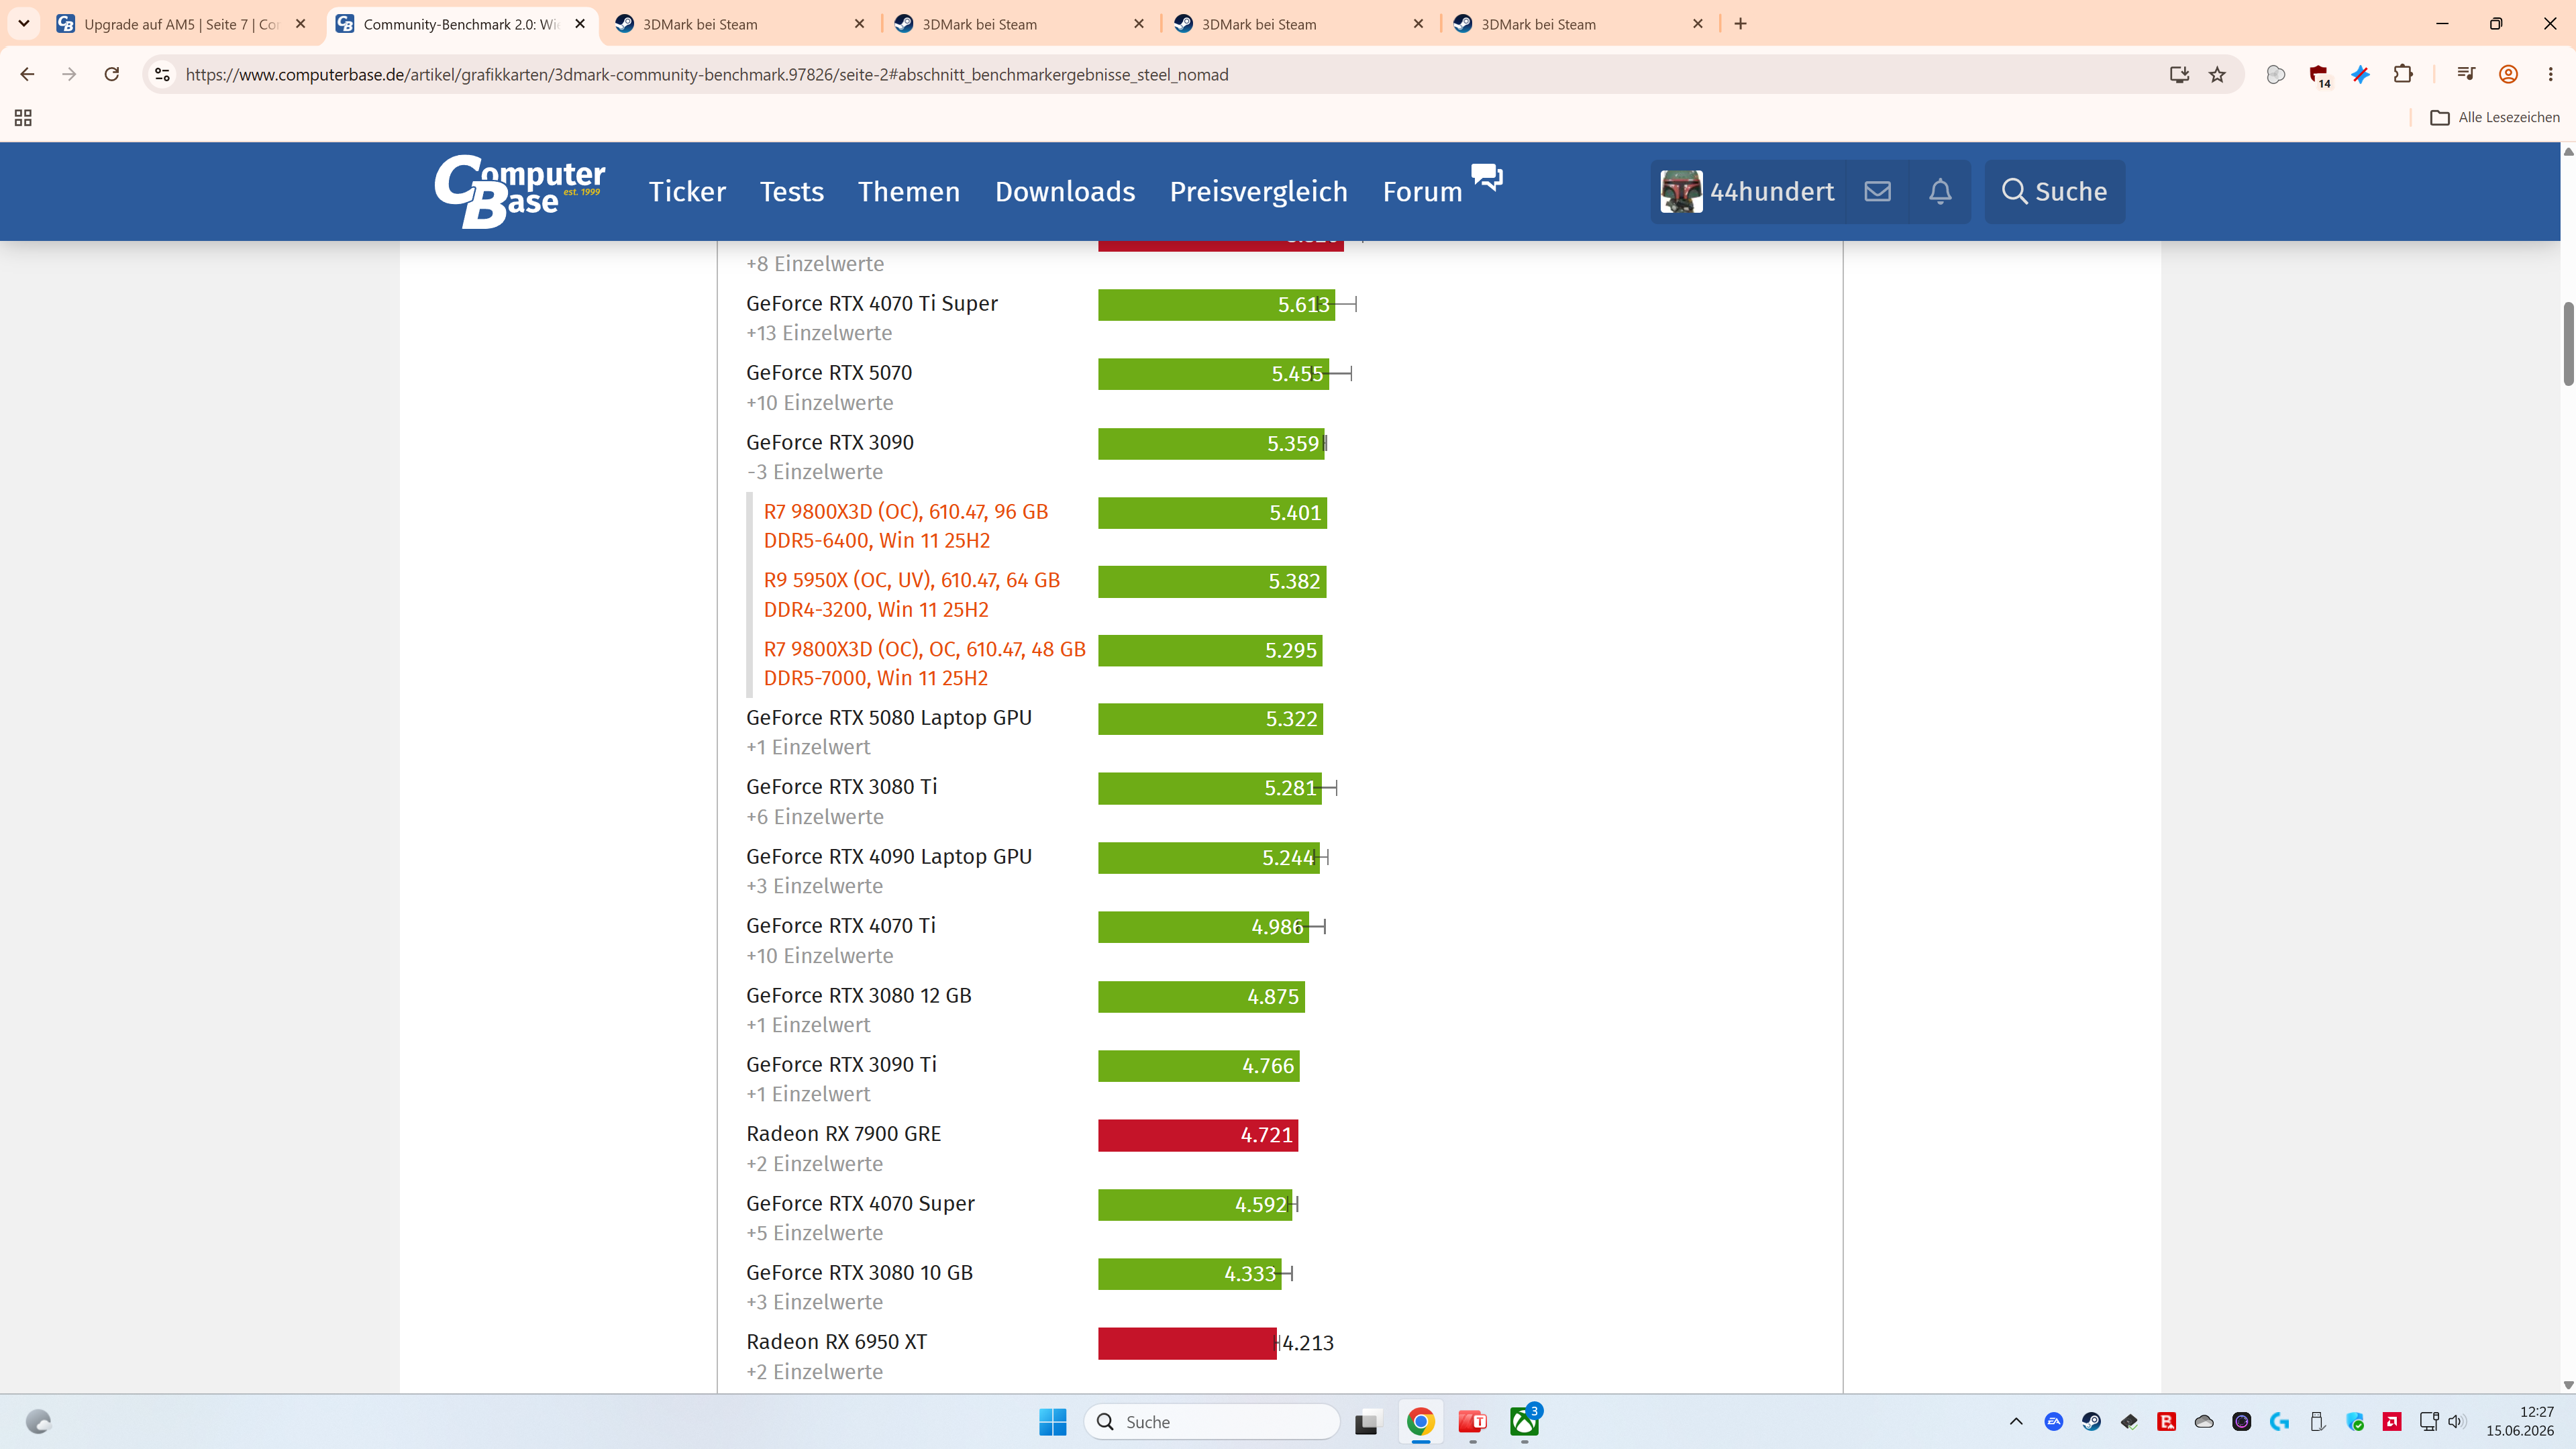The width and height of the screenshot is (2576, 1449).
Task: Go back with the browser back arrow
Action: pos(27,74)
